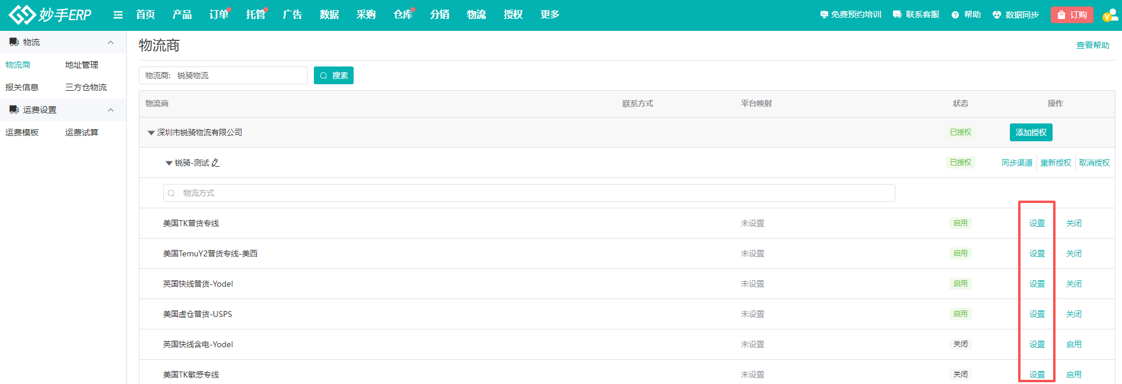This screenshot has height=384, width=1122.
Task: Go to 地址管理 in the sidebar
Action: tap(82, 65)
